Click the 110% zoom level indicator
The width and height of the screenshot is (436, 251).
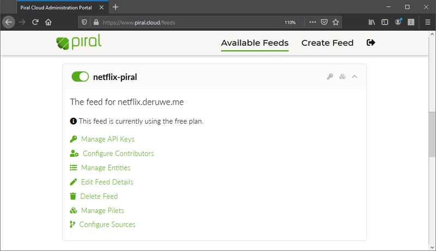pyautogui.click(x=290, y=22)
